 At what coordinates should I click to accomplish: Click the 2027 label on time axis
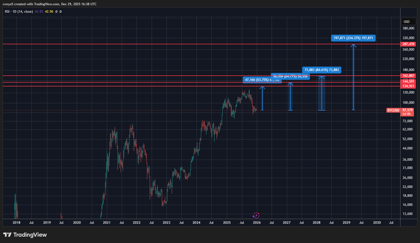(287, 222)
